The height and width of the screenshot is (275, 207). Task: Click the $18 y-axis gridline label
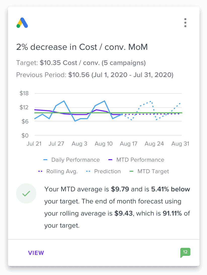(24, 93)
